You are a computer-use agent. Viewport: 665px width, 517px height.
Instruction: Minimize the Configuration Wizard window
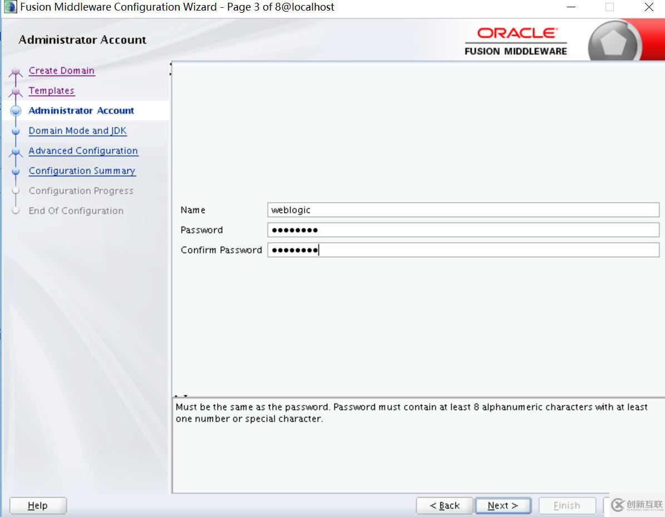[572, 7]
